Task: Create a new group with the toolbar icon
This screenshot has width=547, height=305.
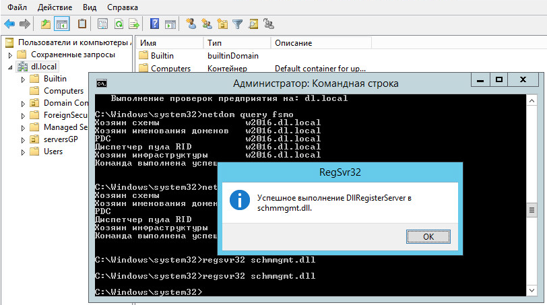Action: click(x=207, y=24)
